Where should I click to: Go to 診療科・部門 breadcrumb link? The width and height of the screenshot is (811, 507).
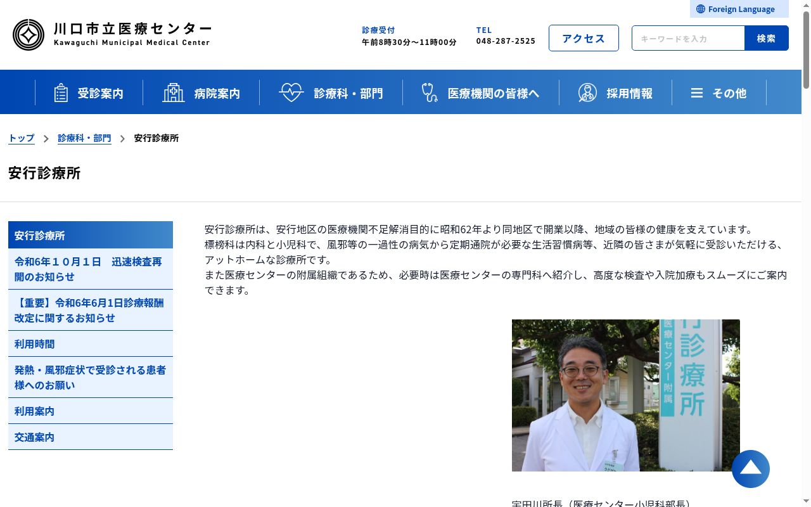pos(84,138)
